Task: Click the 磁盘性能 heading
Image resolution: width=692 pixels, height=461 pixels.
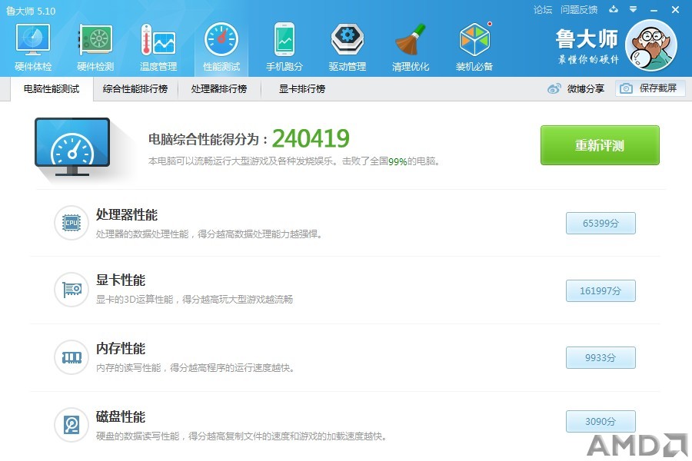Action: [x=121, y=417]
